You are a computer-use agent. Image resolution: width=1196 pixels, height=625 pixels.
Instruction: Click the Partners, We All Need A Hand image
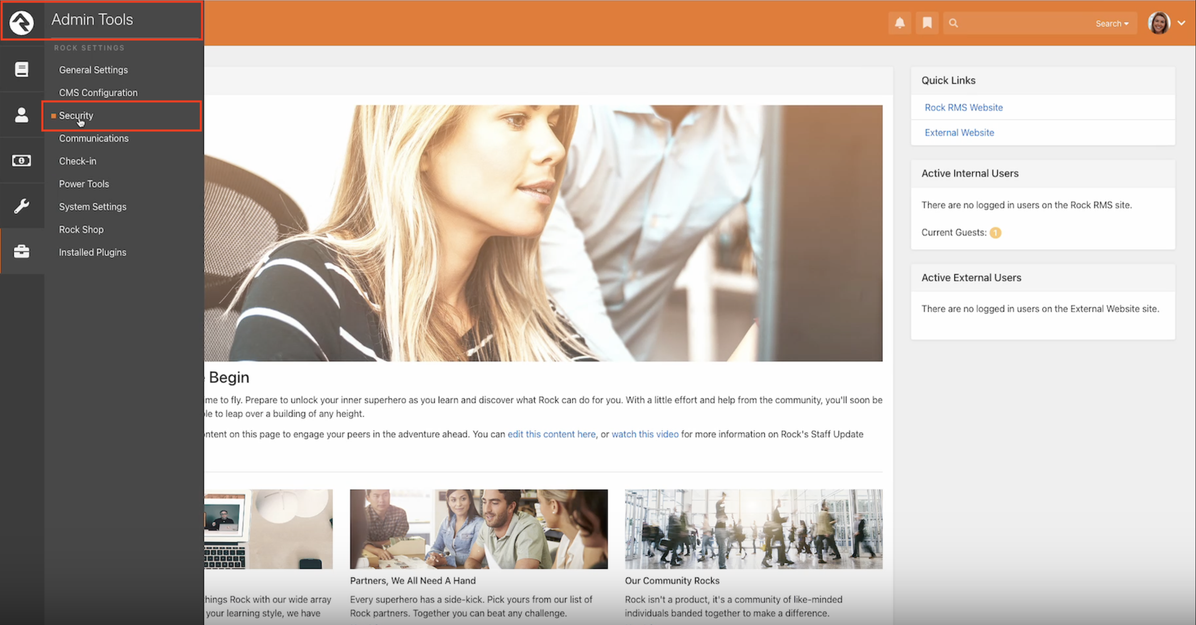tap(479, 529)
